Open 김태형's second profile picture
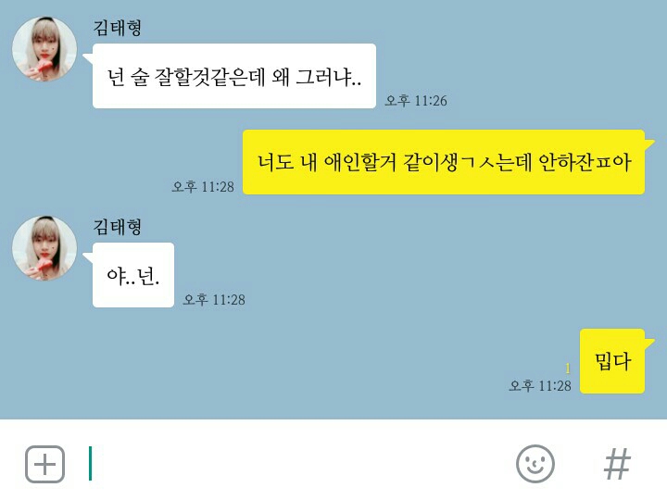The image size is (667, 500). click(44, 248)
